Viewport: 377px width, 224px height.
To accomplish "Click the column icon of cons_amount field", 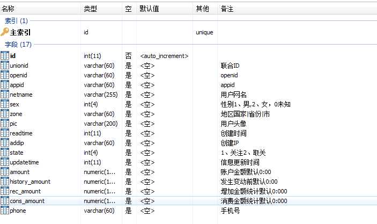I will (5, 201).
